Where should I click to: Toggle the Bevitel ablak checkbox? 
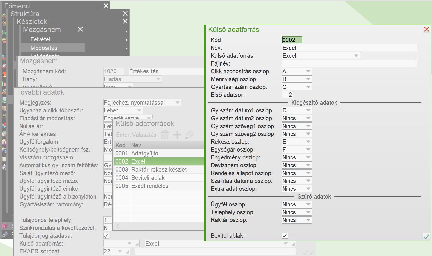[285, 236]
